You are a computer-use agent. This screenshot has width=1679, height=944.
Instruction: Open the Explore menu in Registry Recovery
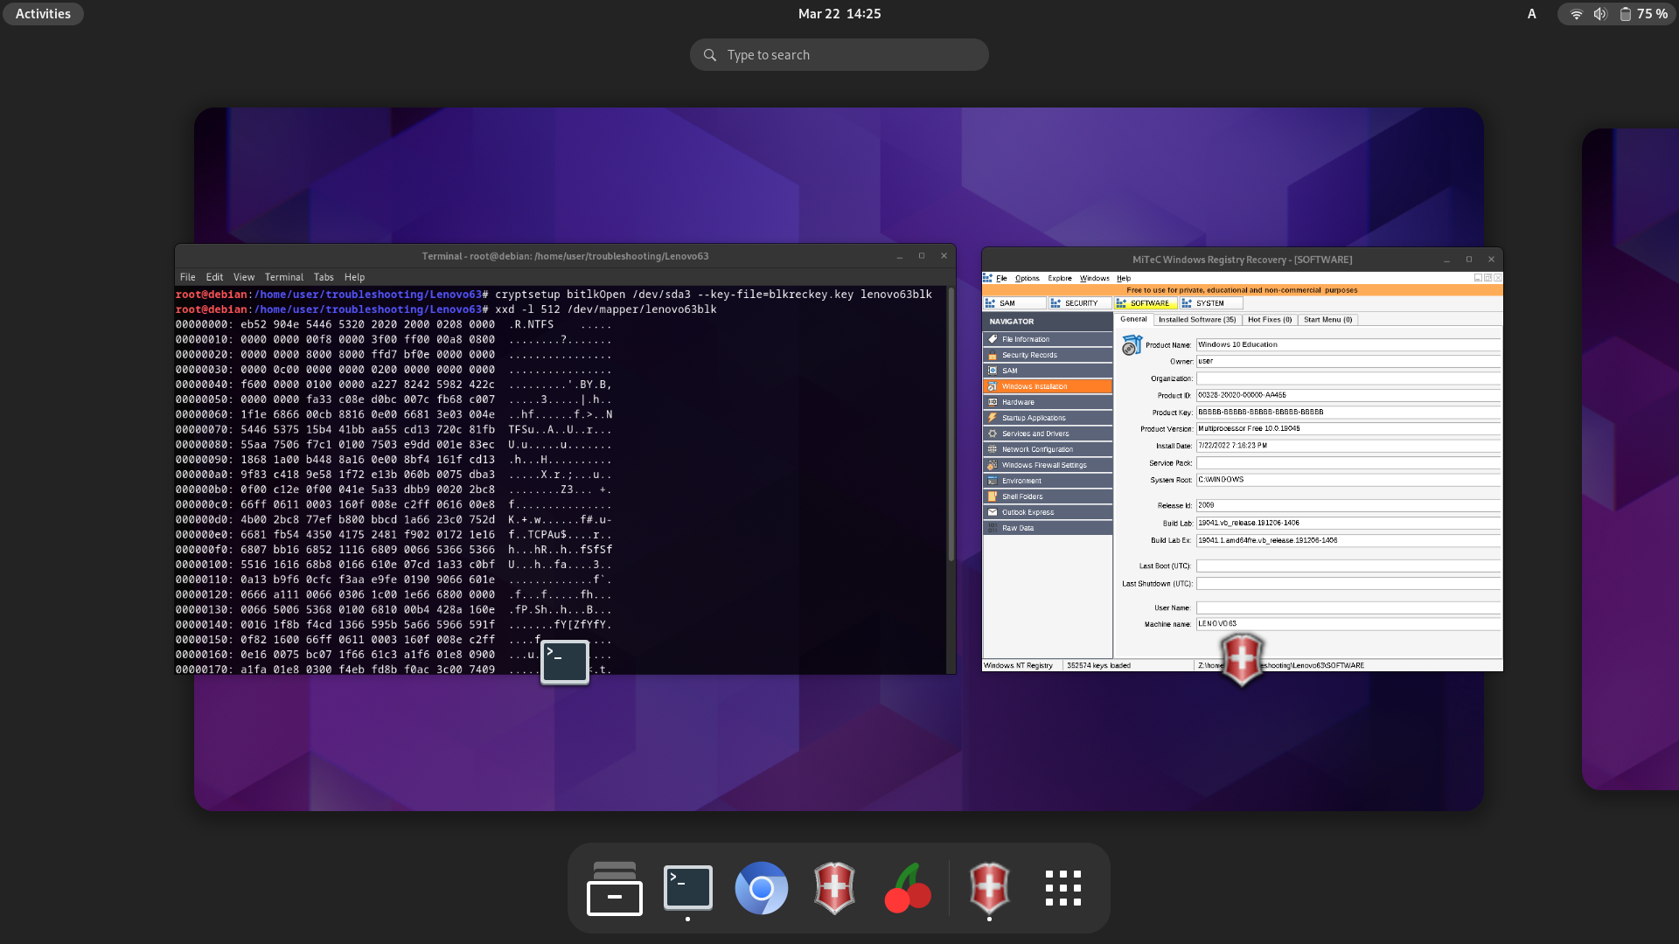point(1059,278)
